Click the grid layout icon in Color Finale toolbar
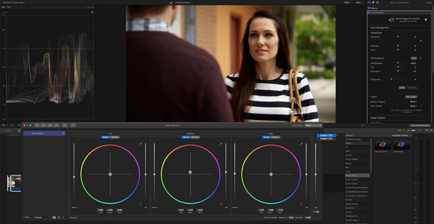The width and height of the screenshot is (434, 224). 73,125
